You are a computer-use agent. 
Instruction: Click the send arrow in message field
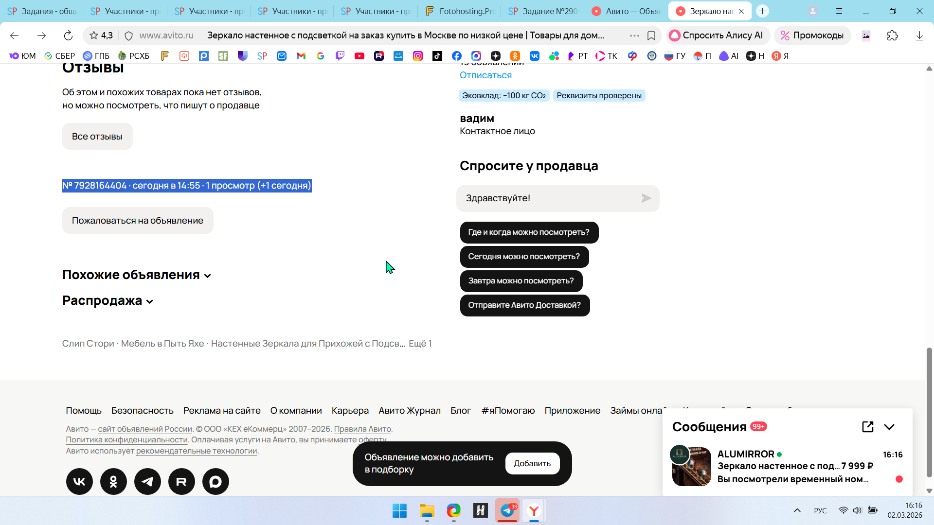pos(646,198)
